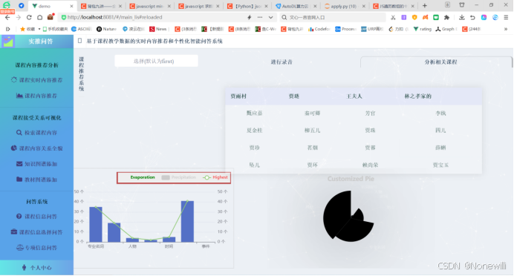Click the envelope icon beside 知识图谱添加

(x=19, y=164)
